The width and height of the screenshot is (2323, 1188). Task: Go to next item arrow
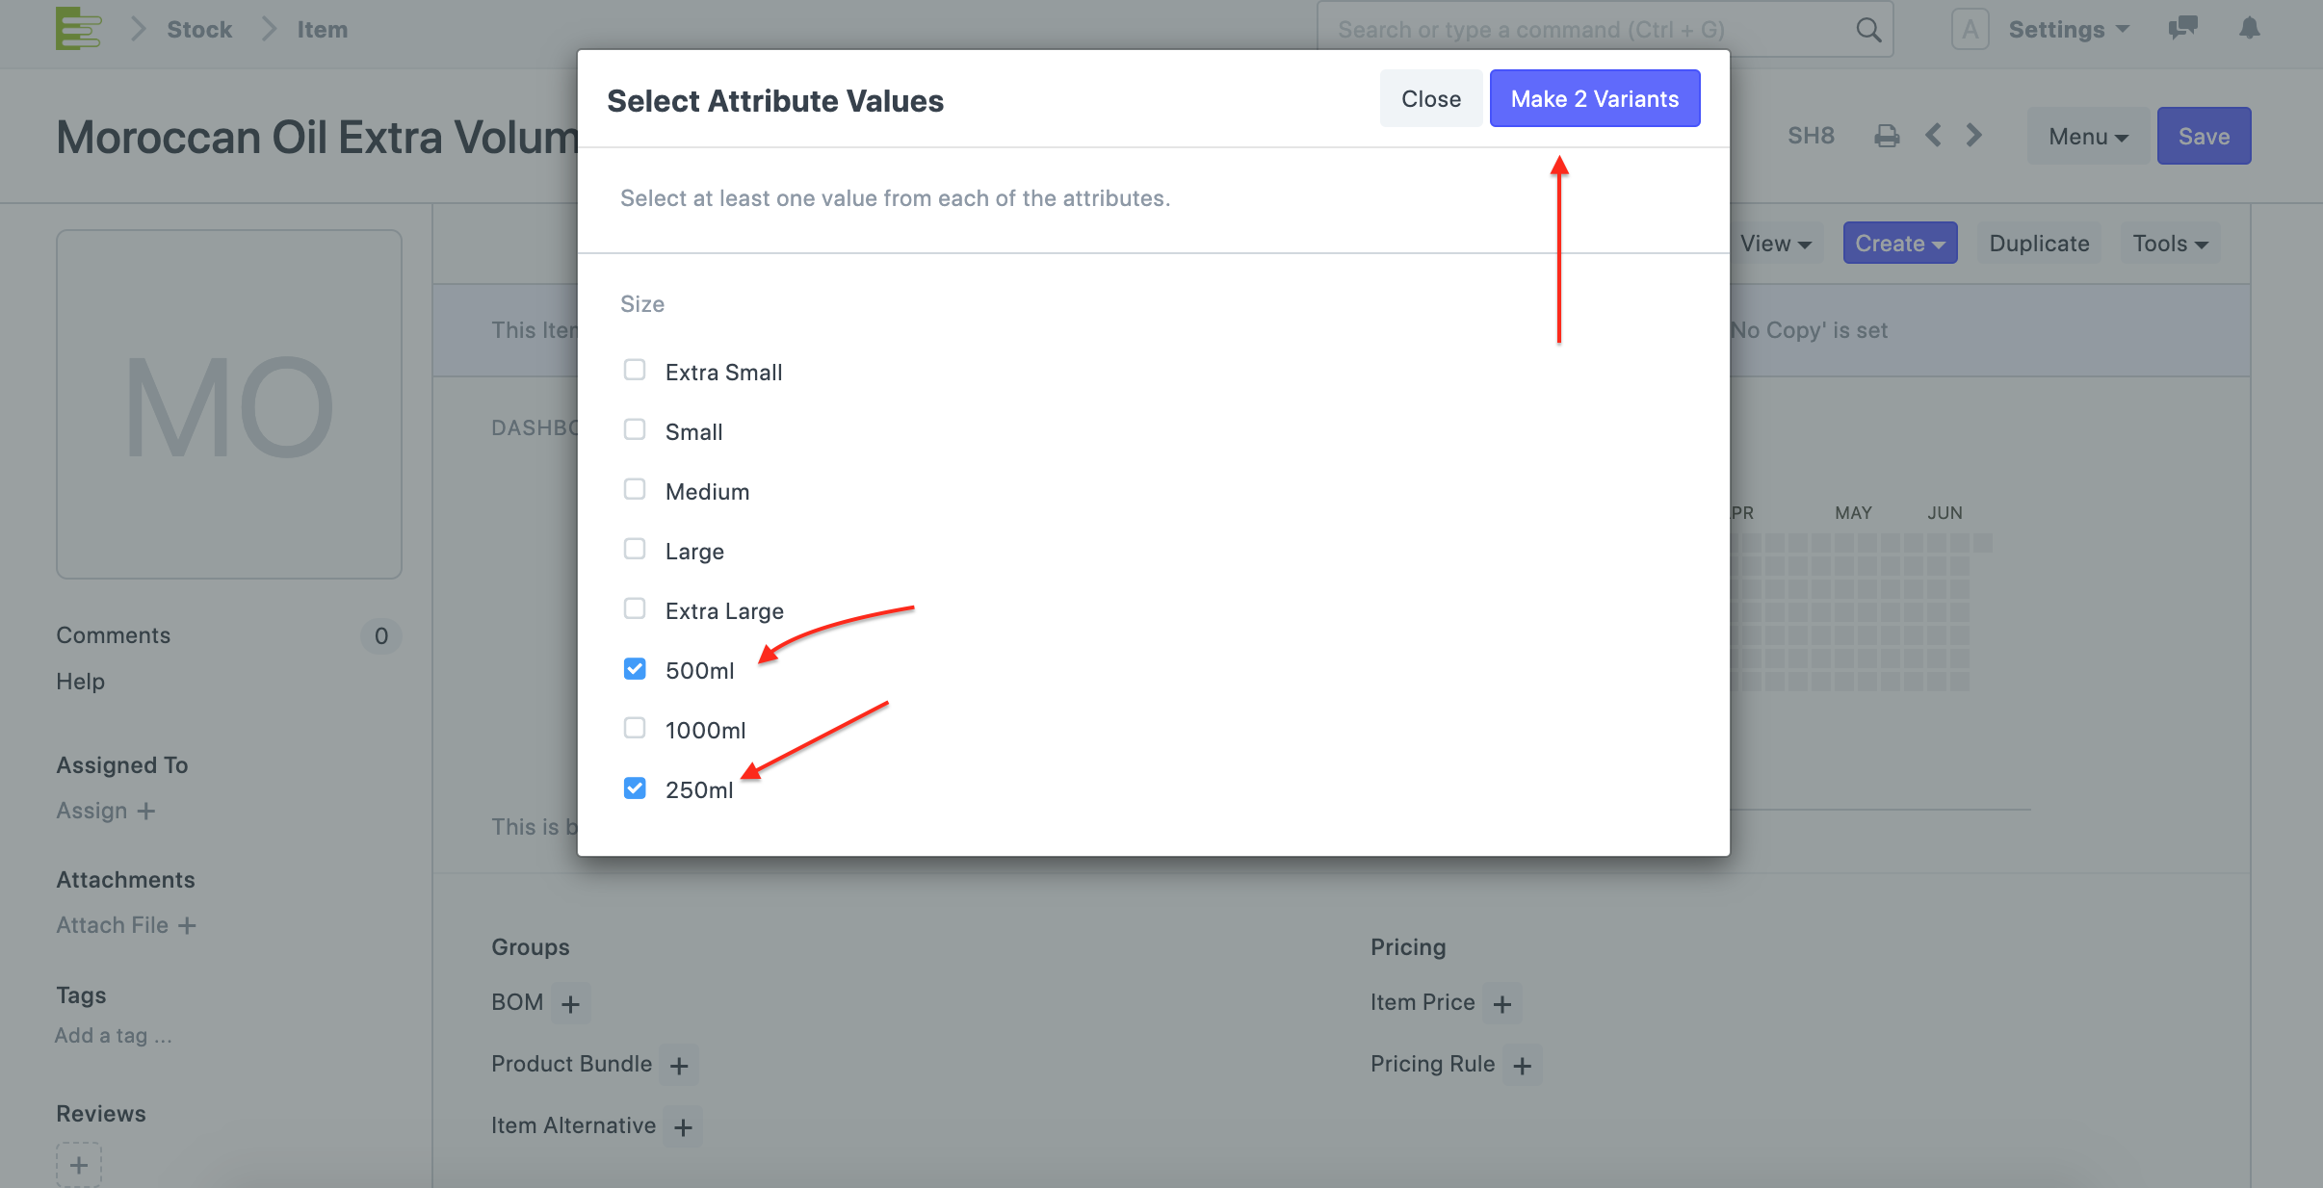pyautogui.click(x=1973, y=135)
